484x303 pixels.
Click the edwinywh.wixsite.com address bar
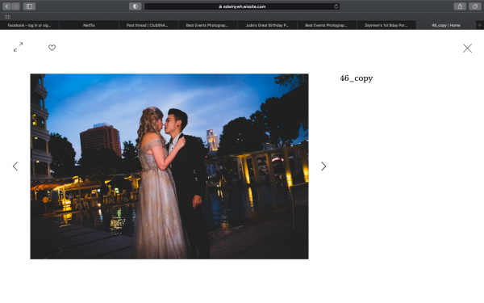pos(242,6)
